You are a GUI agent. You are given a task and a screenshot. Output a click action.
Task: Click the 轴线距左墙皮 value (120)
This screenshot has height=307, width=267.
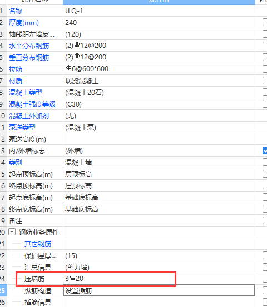[x=73, y=34]
